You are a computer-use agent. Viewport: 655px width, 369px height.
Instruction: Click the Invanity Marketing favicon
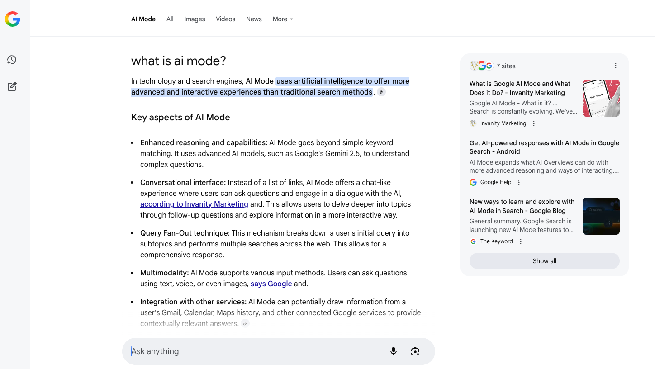473,123
